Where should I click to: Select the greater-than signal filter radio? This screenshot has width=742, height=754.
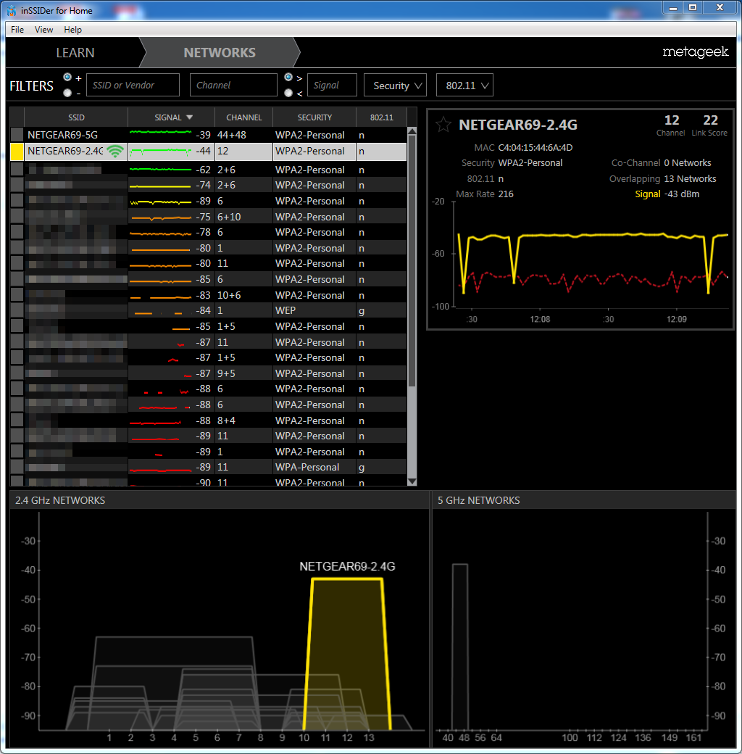point(288,77)
